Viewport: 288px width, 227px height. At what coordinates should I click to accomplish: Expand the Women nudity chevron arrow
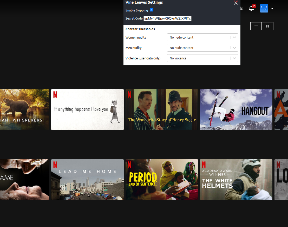tap(234, 37)
